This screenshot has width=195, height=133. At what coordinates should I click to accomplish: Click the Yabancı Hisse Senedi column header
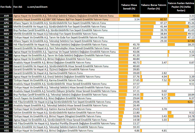pos(130,6)
